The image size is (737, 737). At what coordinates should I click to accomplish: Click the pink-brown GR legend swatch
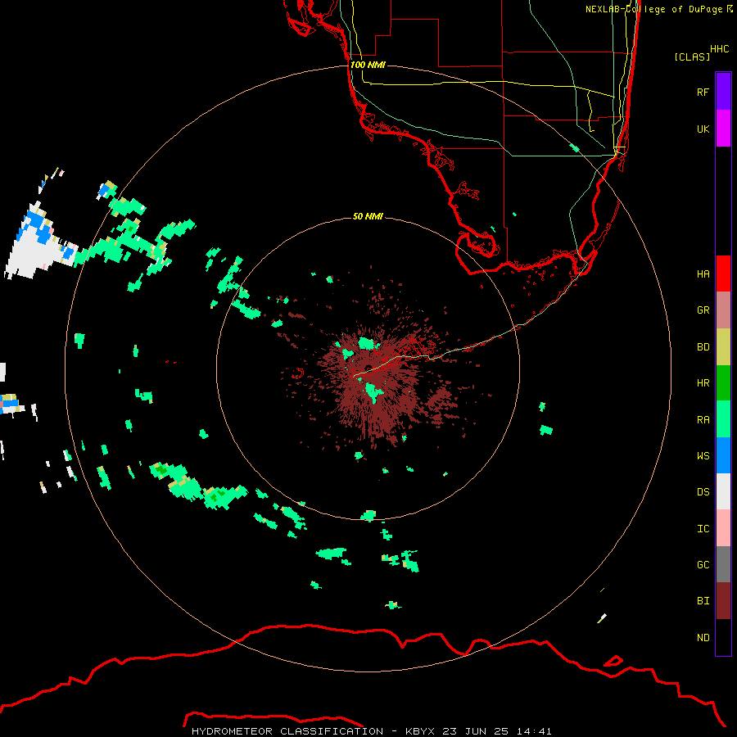tap(723, 310)
